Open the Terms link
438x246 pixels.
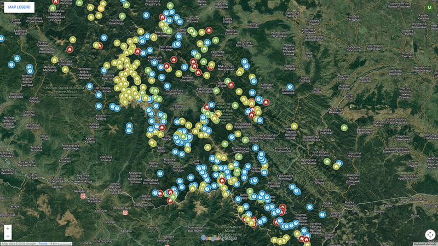(x=43, y=243)
